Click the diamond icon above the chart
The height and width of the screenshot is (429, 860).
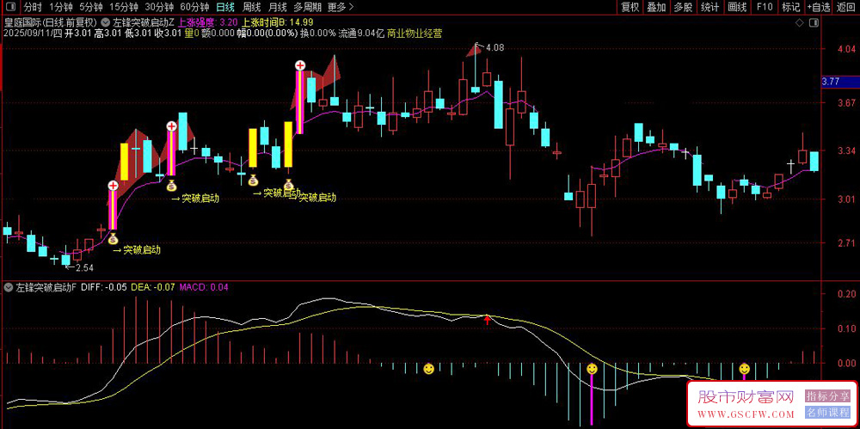tap(801, 23)
